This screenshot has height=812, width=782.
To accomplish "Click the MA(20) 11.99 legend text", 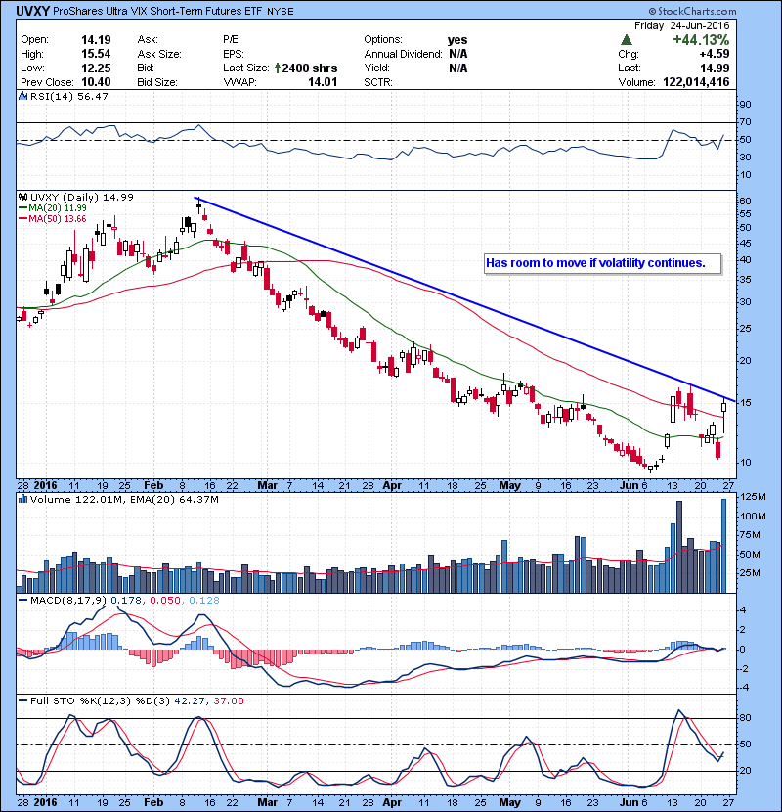I will pos(58,207).
